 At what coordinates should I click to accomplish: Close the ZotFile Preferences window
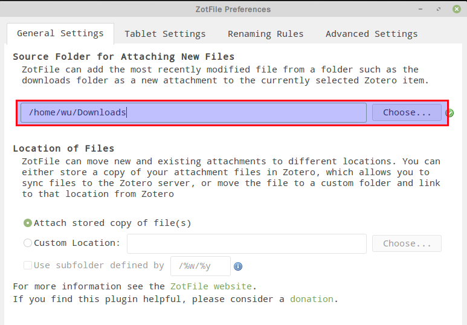click(x=456, y=9)
